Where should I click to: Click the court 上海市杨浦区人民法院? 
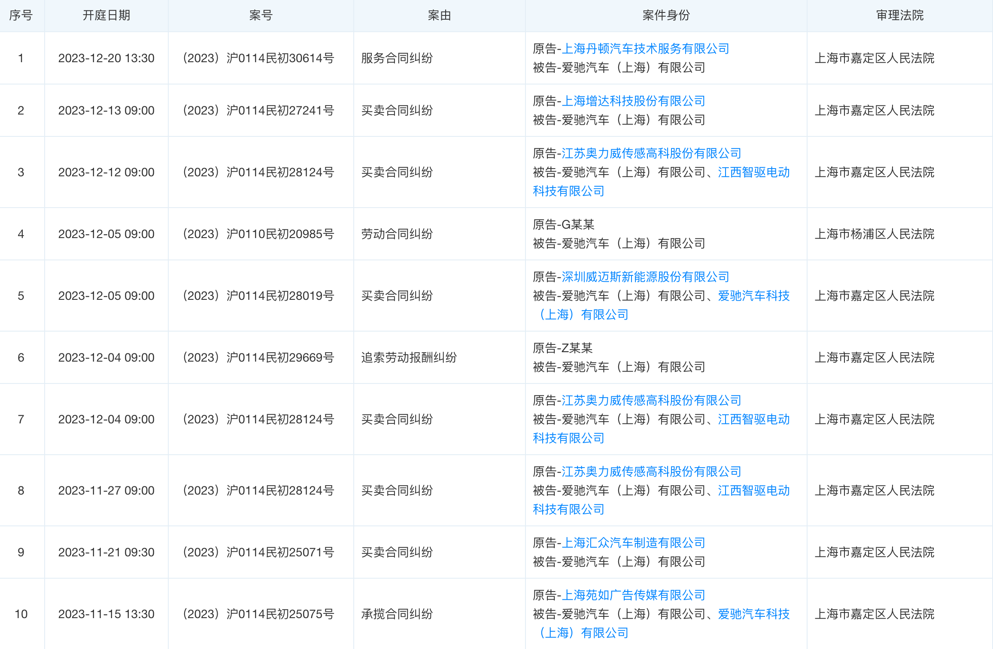click(875, 234)
